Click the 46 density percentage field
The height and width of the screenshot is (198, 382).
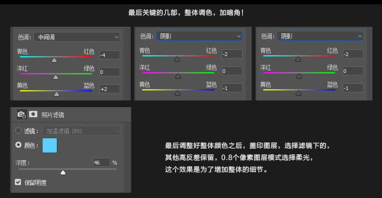click(102, 162)
